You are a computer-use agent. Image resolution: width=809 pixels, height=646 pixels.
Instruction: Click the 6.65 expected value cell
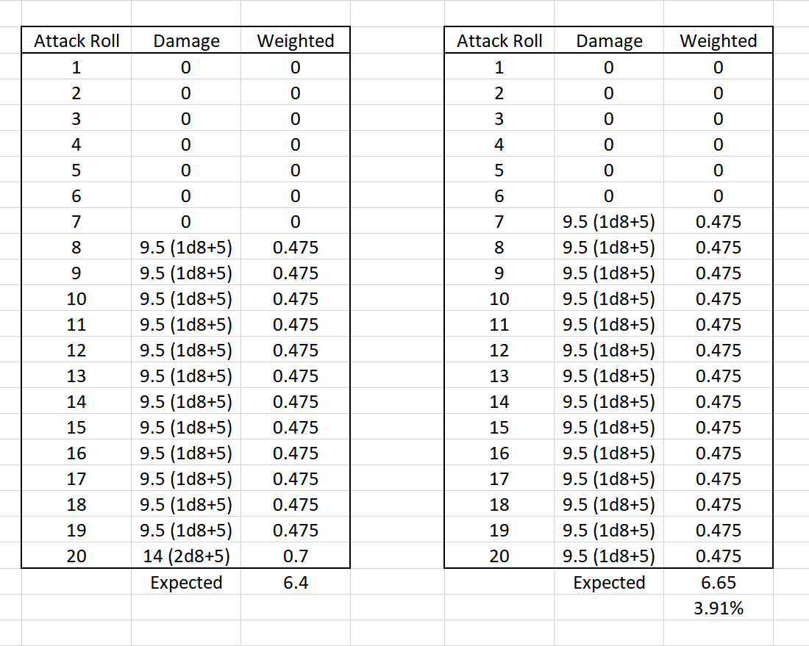coord(718,582)
